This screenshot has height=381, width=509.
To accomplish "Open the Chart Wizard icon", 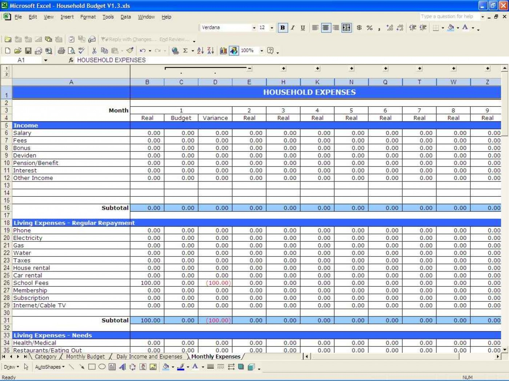I will [223, 51].
